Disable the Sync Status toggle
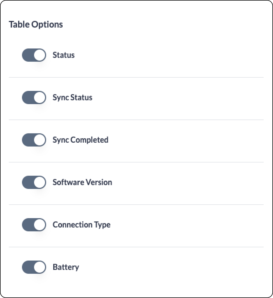Viewport: 273px width, 298px height. (x=34, y=97)
